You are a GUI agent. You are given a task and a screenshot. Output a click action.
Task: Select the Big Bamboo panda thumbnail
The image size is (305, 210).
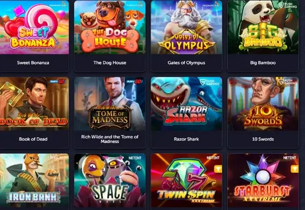click(263, 27)
